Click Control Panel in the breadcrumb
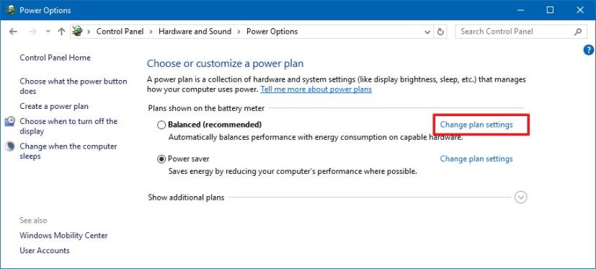 pyautogui.click(x=120, y=32)
